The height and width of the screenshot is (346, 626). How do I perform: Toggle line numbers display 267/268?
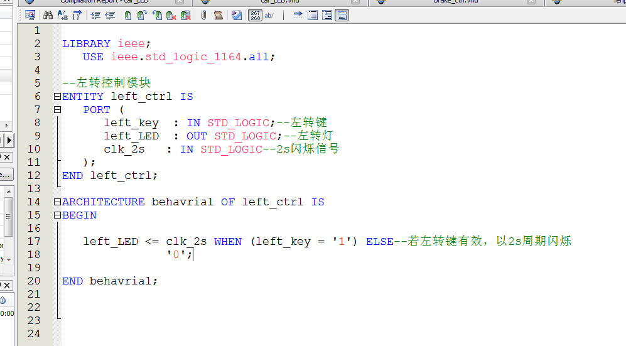pyautogui.click(x=255, y=15)
